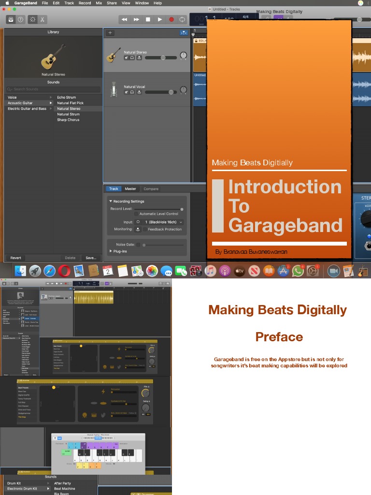Collapse the Recording Settings section
This screenshot has width=371, height=495.
(x=111, y=201)
